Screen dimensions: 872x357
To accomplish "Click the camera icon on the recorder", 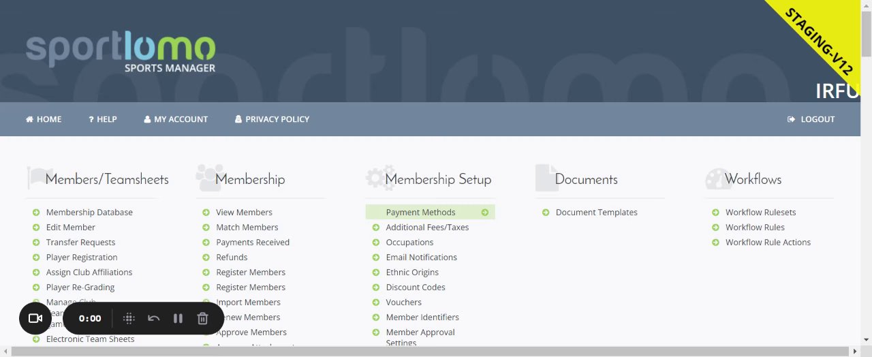I will tap(35, 318).
